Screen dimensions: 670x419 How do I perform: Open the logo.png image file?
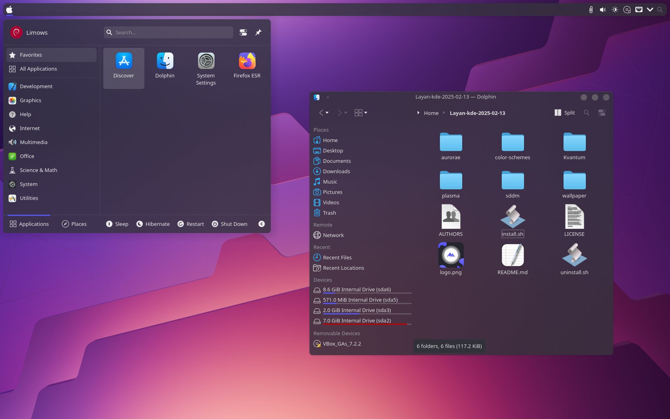[x=451, y=255]
